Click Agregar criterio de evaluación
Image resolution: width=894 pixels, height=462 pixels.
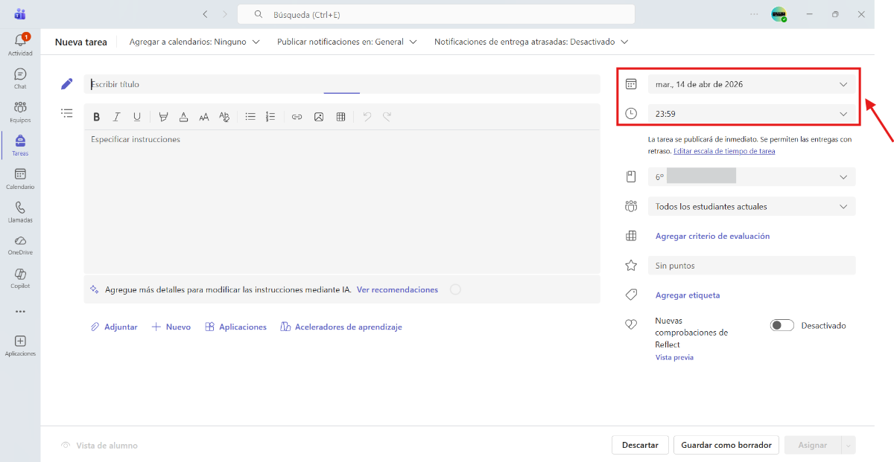[x=712, y=236]
